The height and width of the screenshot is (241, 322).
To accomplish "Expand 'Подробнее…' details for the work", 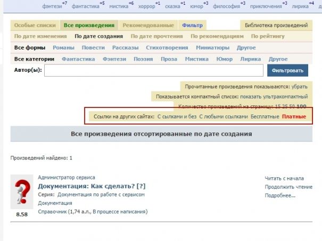I will 280,196.
